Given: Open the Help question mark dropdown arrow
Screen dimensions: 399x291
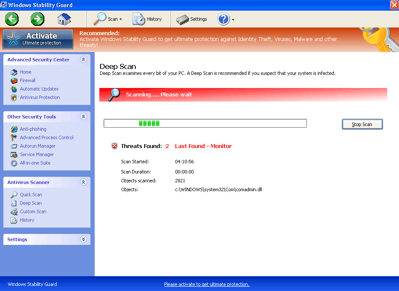Looking at the screenshot, I should [x=233, y=19].
